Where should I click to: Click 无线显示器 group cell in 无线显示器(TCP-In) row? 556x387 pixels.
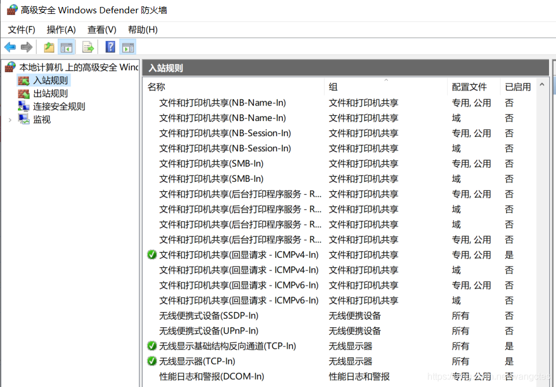click(350, 361)
